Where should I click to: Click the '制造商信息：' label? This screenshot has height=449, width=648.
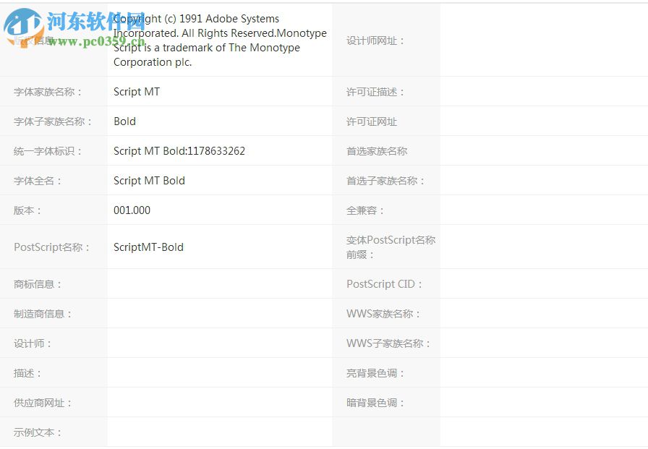coord(43,314)
